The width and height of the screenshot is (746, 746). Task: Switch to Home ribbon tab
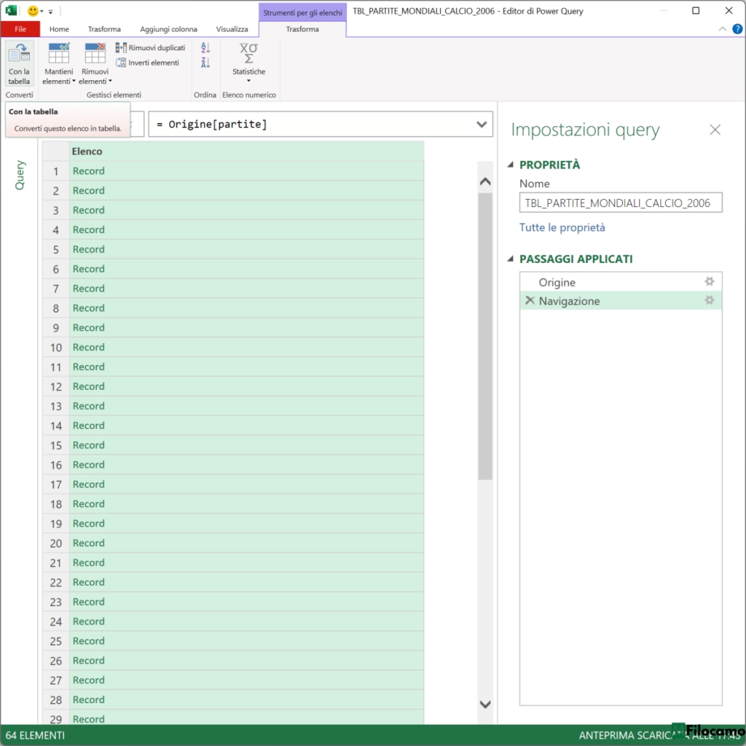[x=59, y=29]
